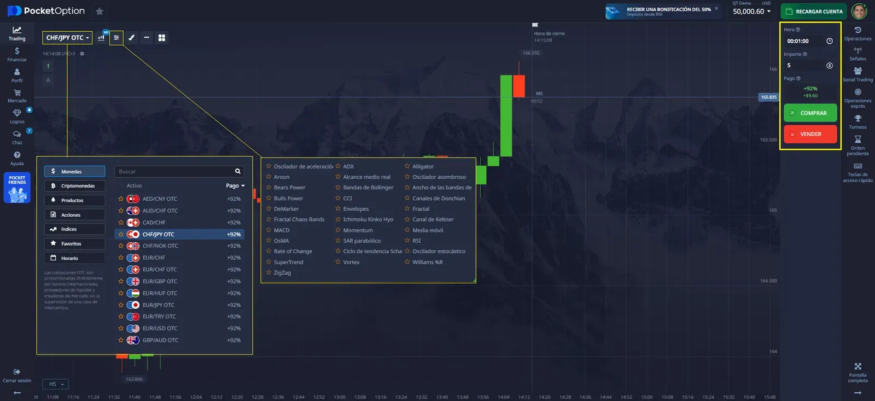875x401 pixels.
Task: Click the Buscar asset search field
Action: tap(175, 172)
